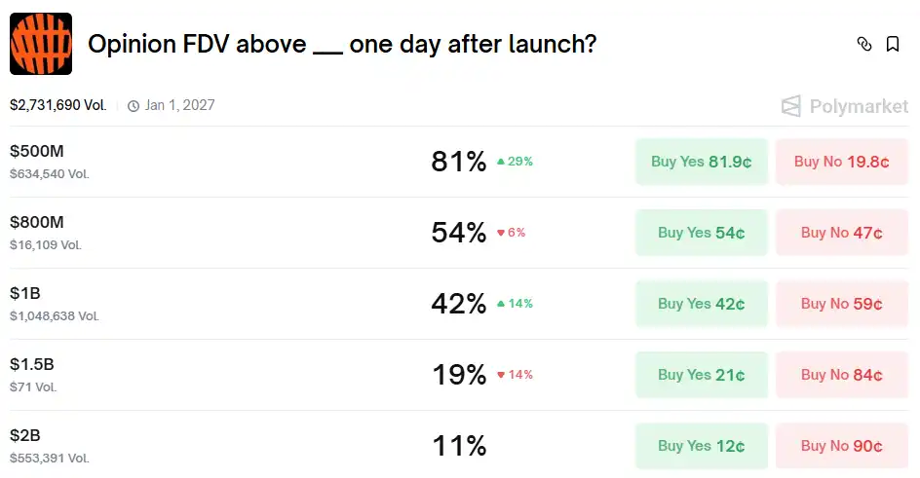
Task: Buy No at 84¢ for $1.5B
Action: click(841, 375)
